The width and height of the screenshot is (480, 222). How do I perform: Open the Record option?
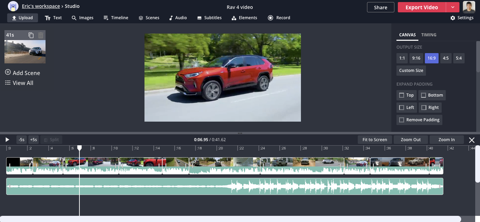tap(279, 18)
